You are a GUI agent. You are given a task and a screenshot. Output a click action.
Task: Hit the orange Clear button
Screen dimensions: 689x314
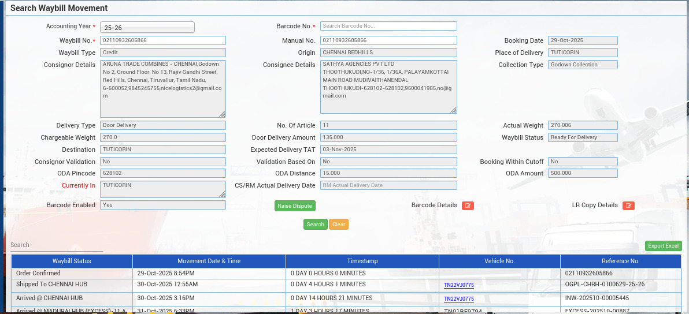coord(339,225)
